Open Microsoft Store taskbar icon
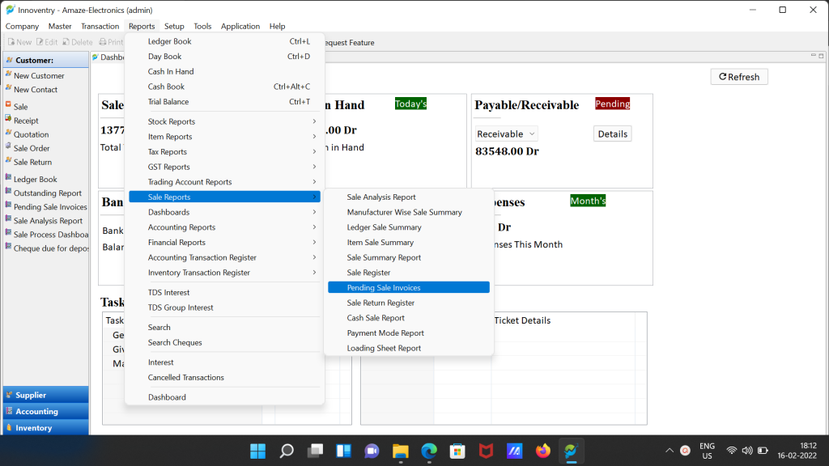The width and height of the screenshot is (829, 466). [457, 451]
